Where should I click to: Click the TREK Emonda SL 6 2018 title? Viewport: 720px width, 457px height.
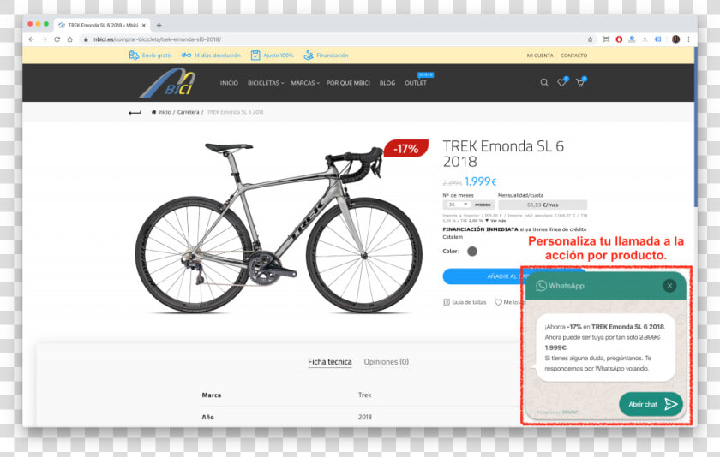pyautogui.click(x=503, y=153)
